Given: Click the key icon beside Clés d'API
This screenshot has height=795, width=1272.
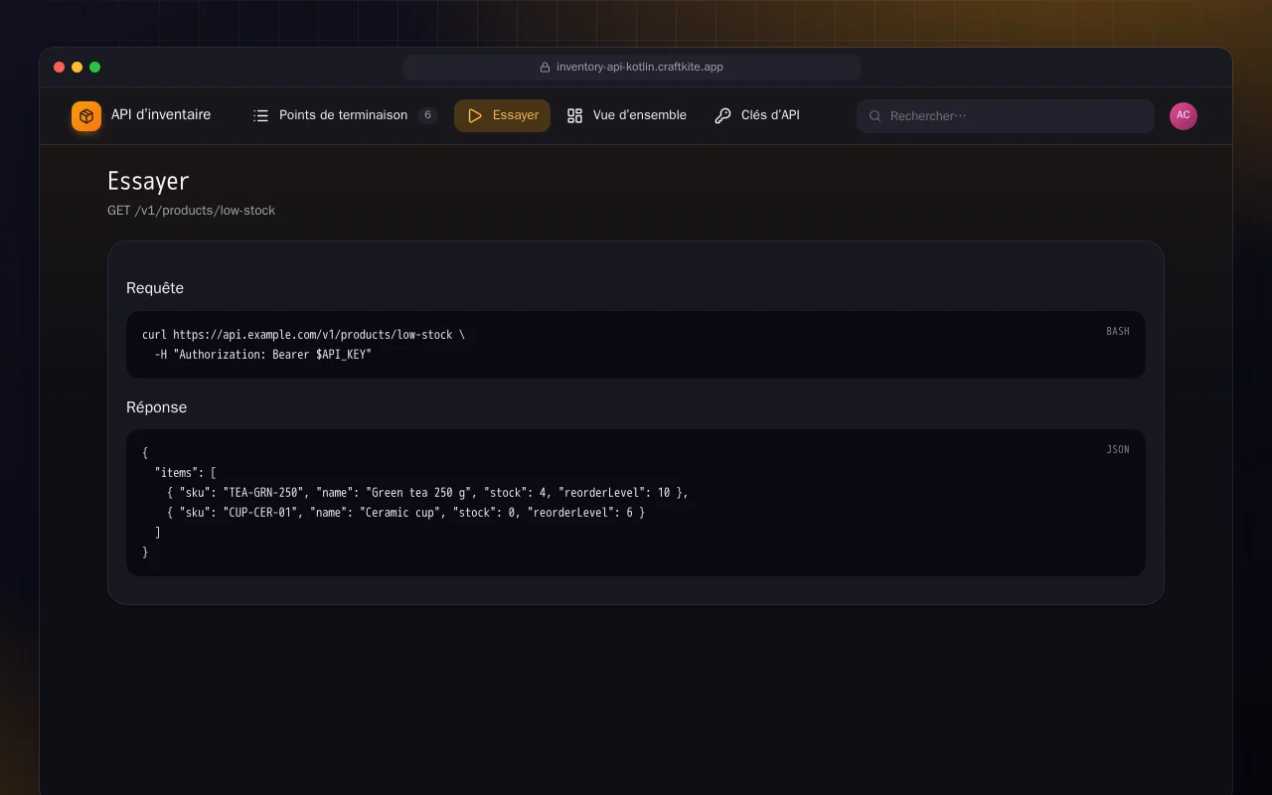Looking at the screenshot, I should (722, 116).
